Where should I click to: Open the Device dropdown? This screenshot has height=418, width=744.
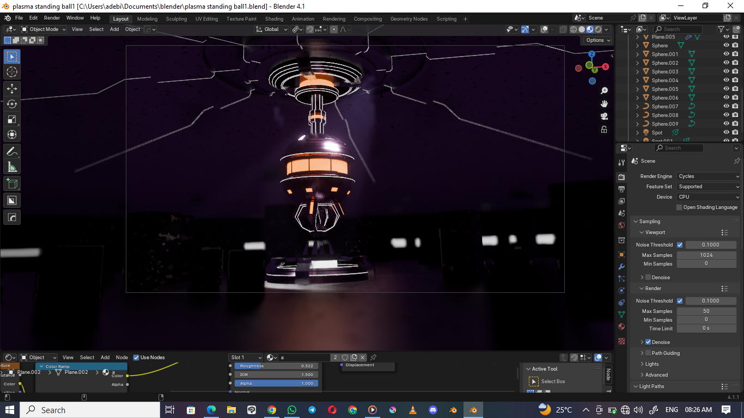pos(709,197)
